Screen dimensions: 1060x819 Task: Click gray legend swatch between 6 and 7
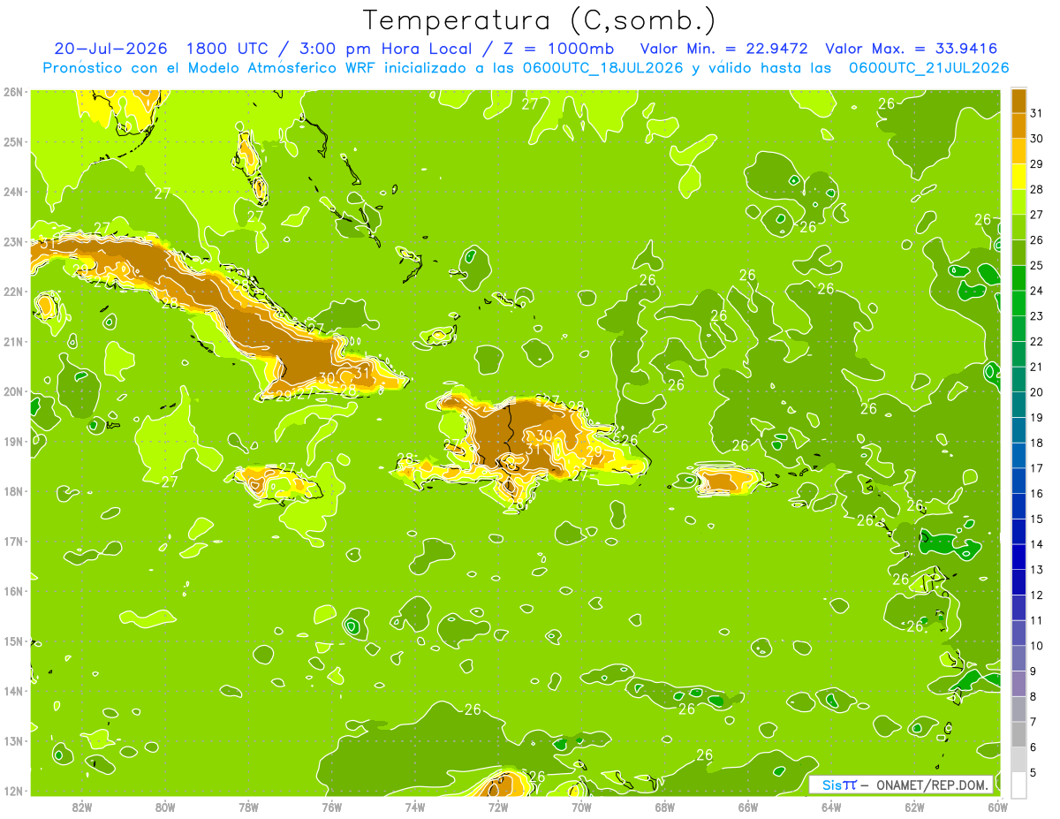[1018, 734]
